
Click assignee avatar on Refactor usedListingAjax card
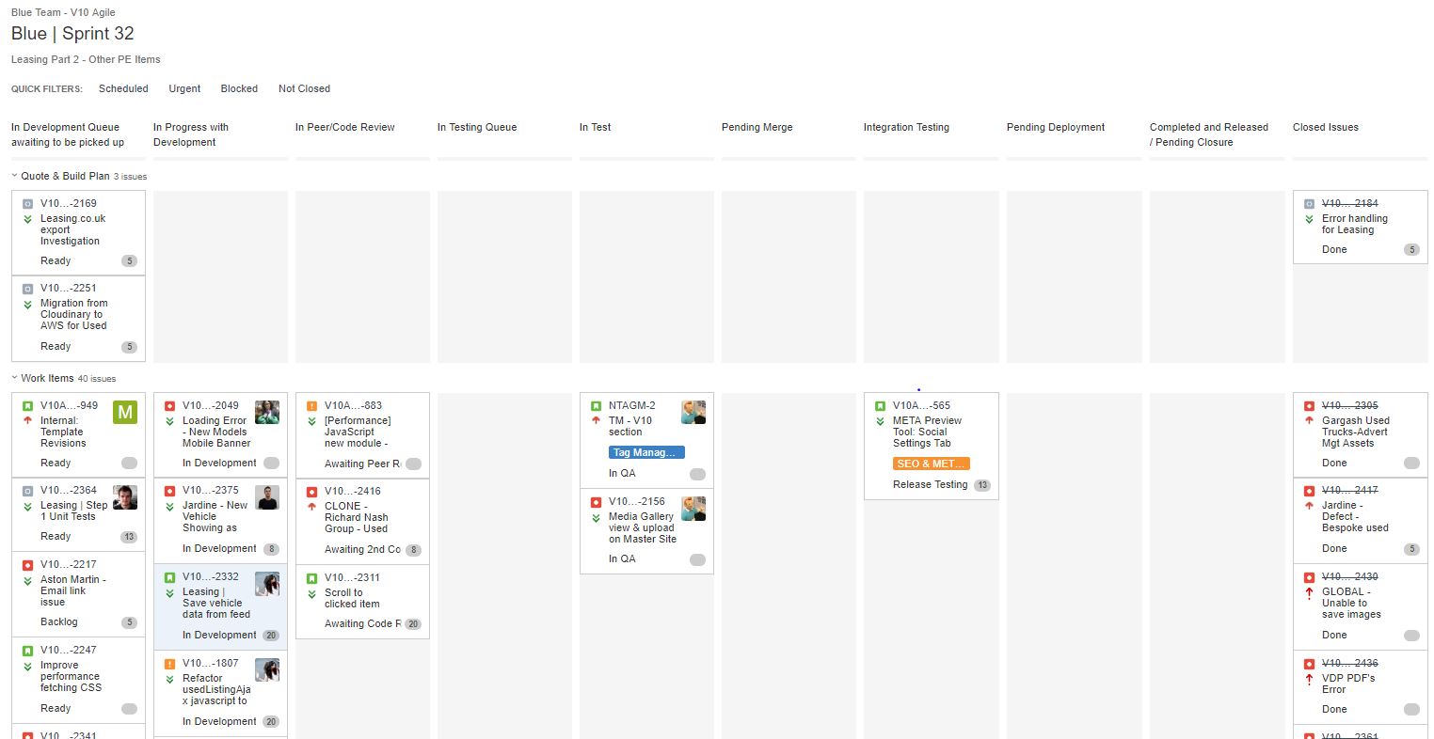coord(267,669)
